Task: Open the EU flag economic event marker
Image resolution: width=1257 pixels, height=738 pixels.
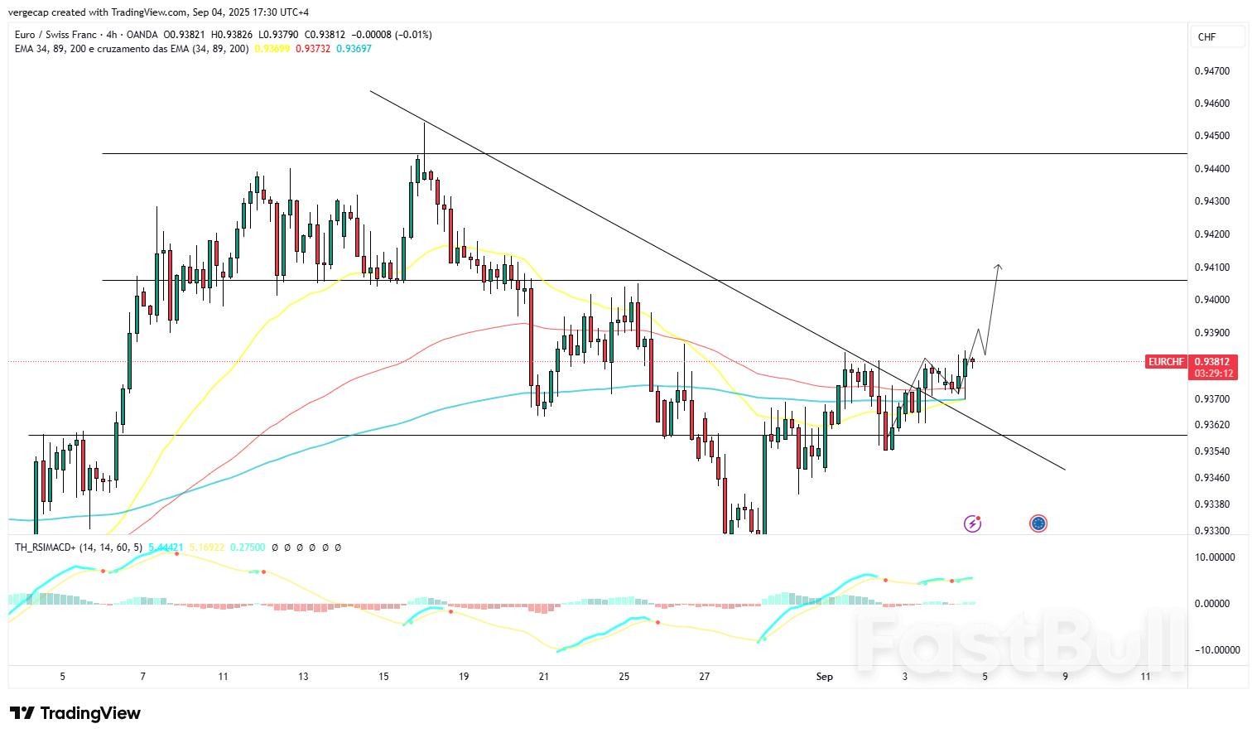Action: click(x=1038, y=523)
